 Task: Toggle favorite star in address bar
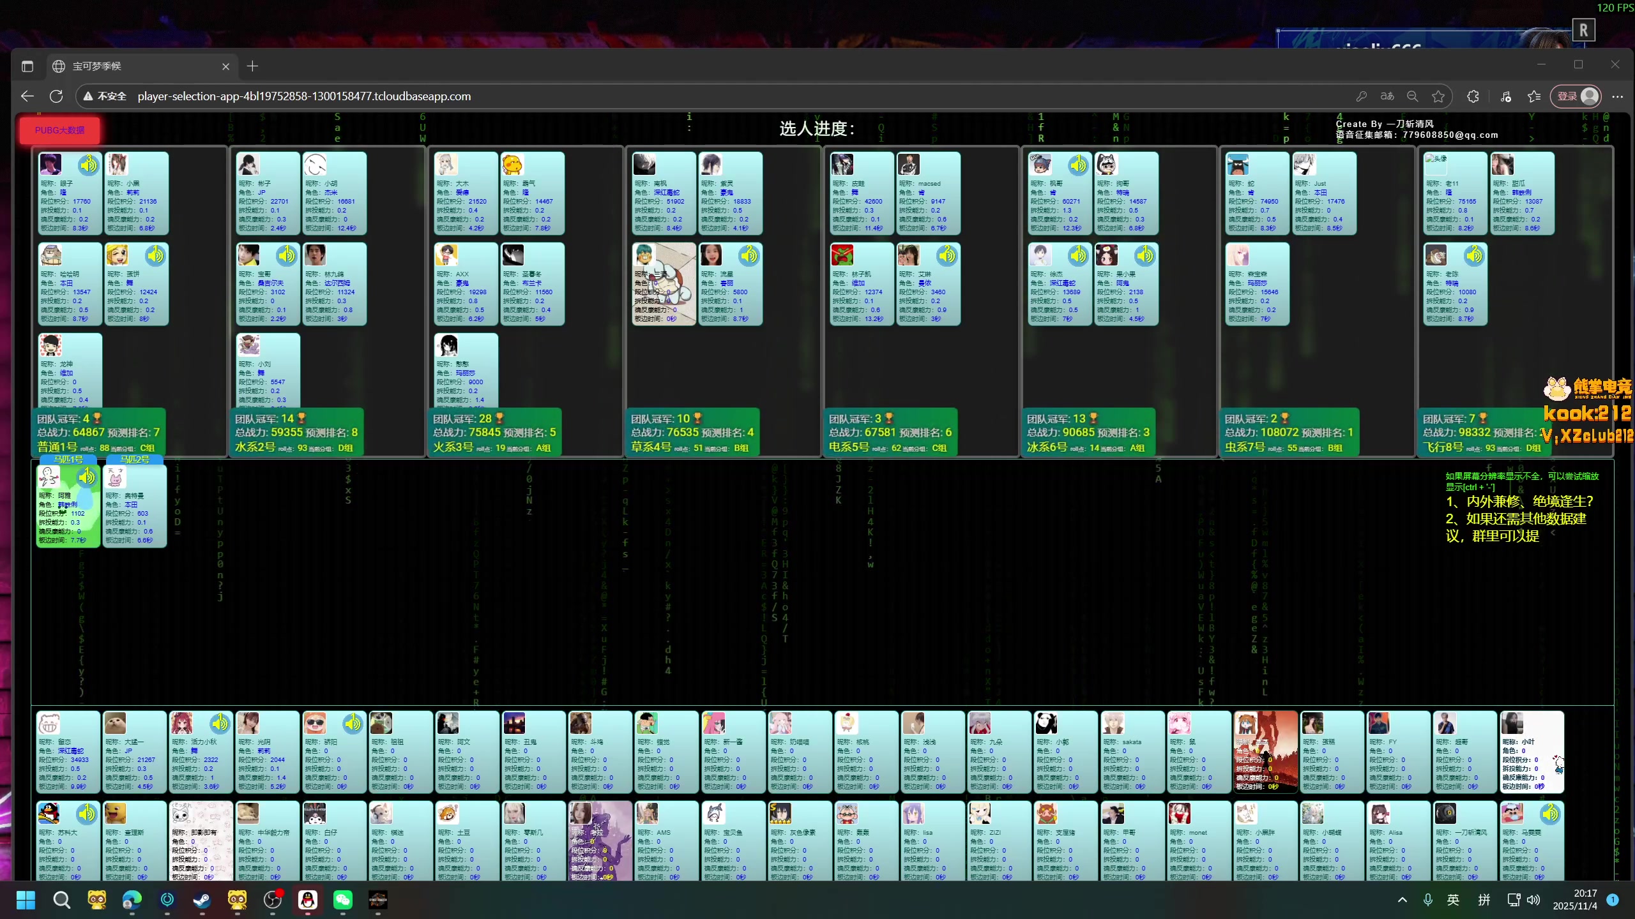point(1438,96)
